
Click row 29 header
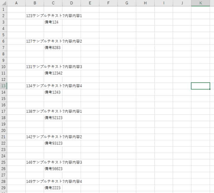click(3, 188)
